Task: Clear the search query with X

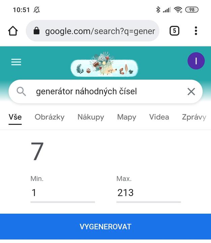Action: 191,91
